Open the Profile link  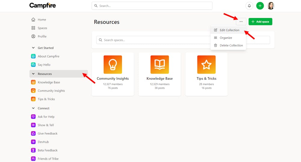[42, 36]
